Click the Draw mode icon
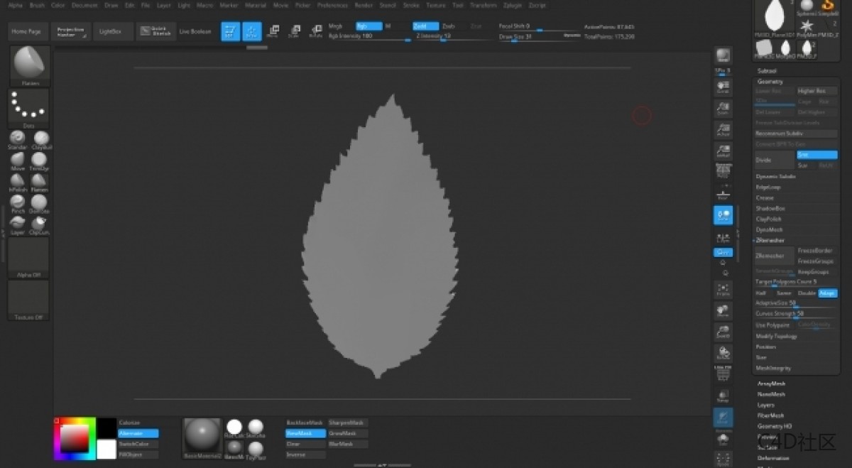This screenshot has width=852, height=468. coord(251,31)
